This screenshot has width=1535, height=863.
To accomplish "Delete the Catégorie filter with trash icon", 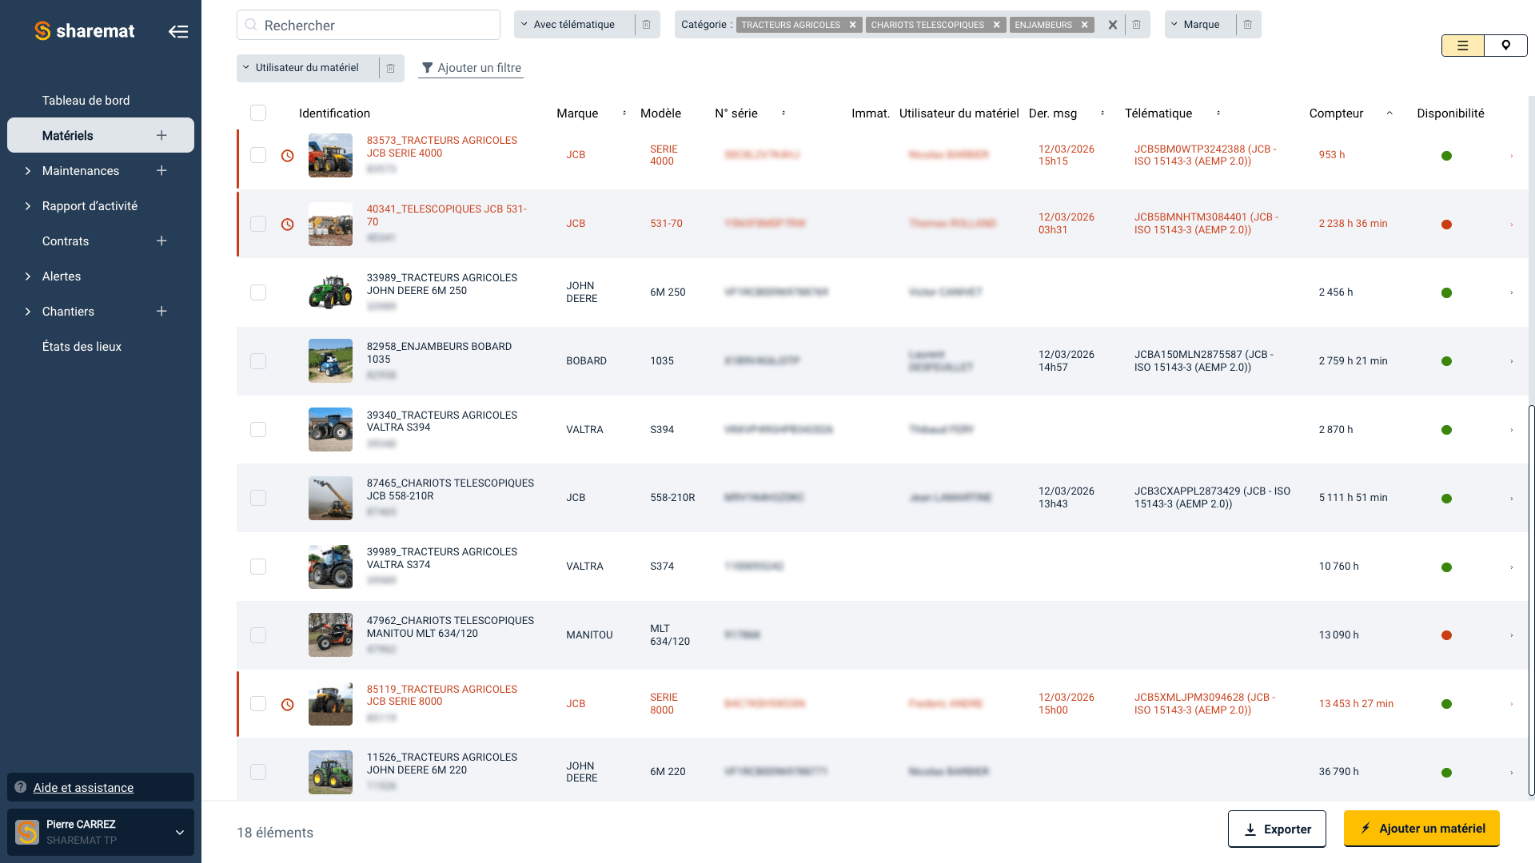I will [x=1136, y=25].
